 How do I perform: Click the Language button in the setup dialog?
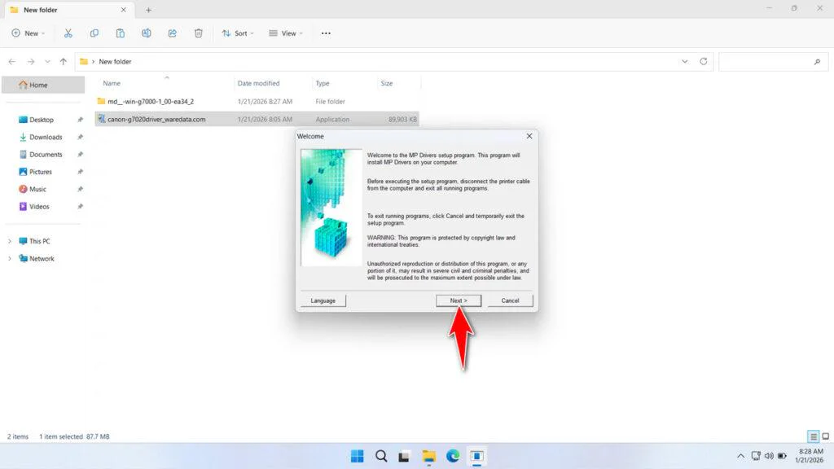[323, 300]
